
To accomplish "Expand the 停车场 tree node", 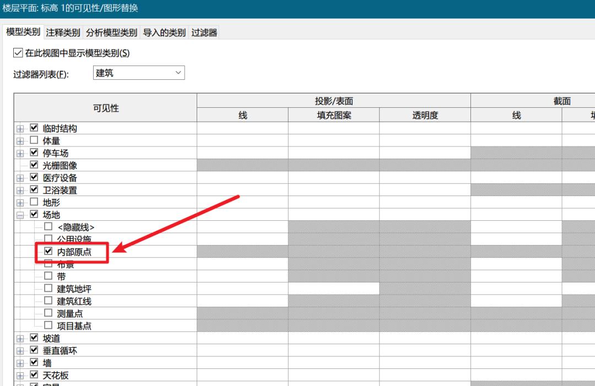I will (20, 154).
